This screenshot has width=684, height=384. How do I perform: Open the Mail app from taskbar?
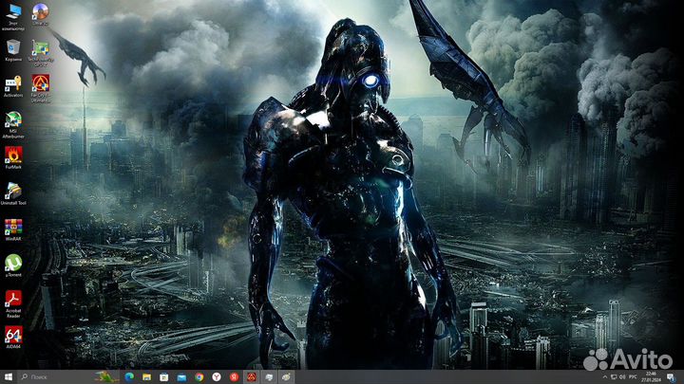(181, 377)
